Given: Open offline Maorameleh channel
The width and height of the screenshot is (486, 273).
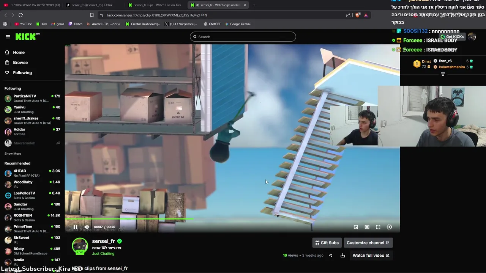Looking at the screenshot, I should (x=32, y=143).
